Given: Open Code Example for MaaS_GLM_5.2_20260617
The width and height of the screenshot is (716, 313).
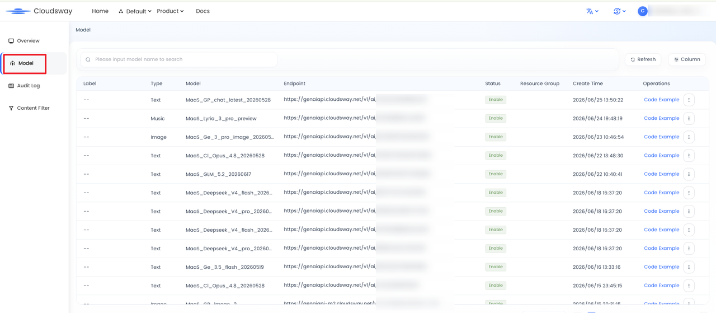Looking at the screenshot, I should tap(661, 174).
